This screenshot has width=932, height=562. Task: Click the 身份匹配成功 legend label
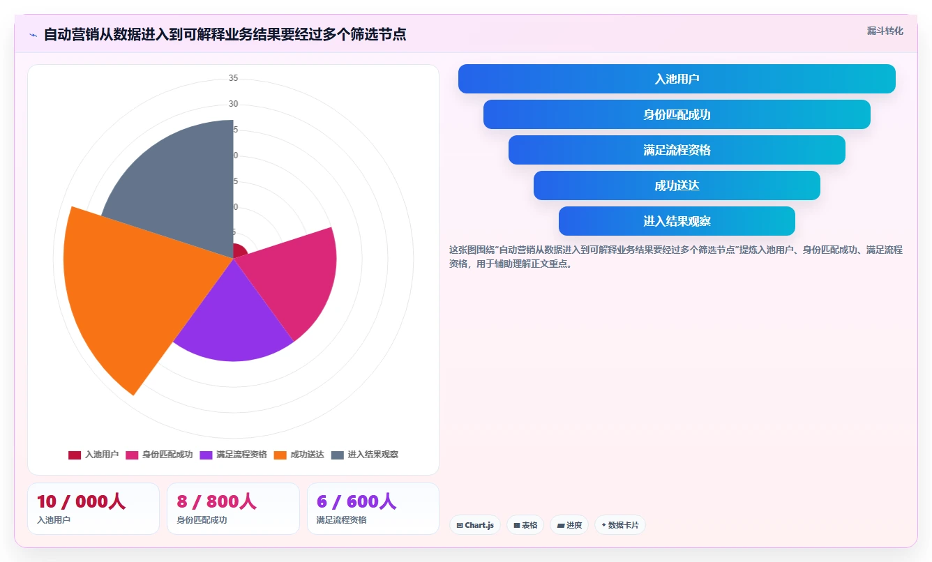[x=167, y=455]
